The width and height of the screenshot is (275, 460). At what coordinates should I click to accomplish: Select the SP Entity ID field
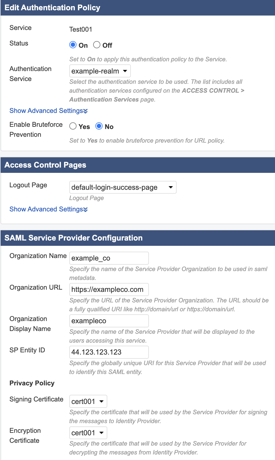point(109,352)
